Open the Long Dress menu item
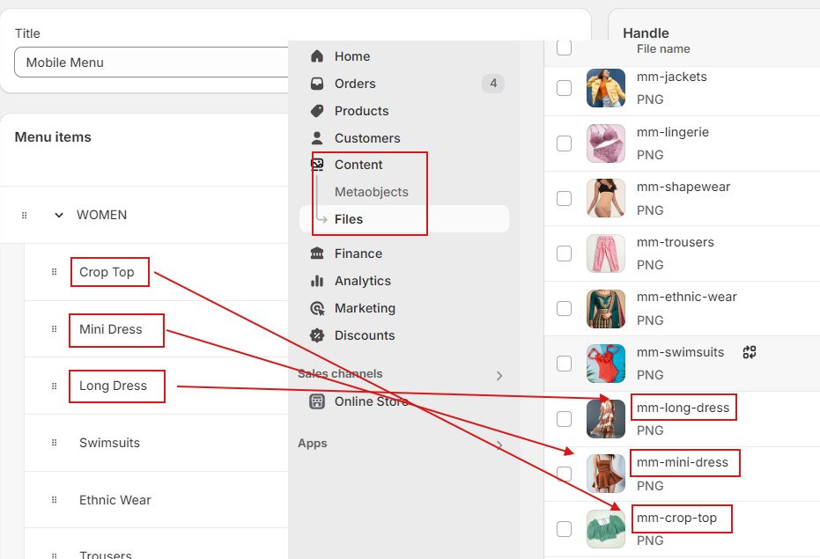This screenshot has width=820, height=559. [113, 386]
